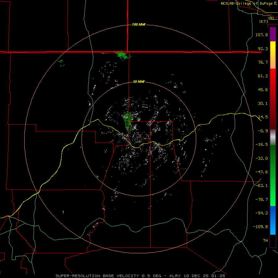Click the 30.1 value on the velocity scale
The width and height of the screenshot is (278, 278).
click(x=263, y=103)
